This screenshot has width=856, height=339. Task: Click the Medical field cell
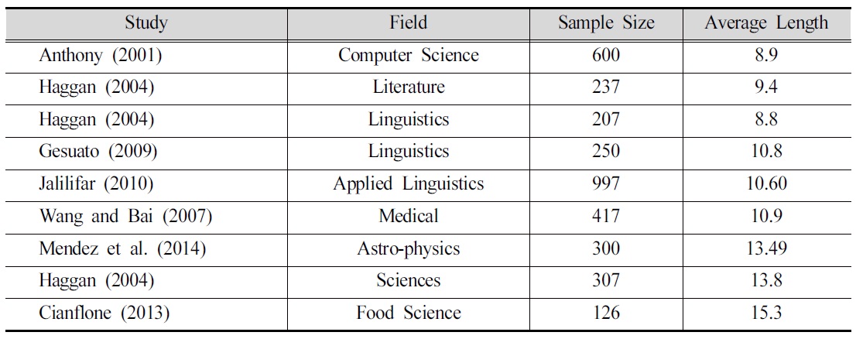(409, 216)
